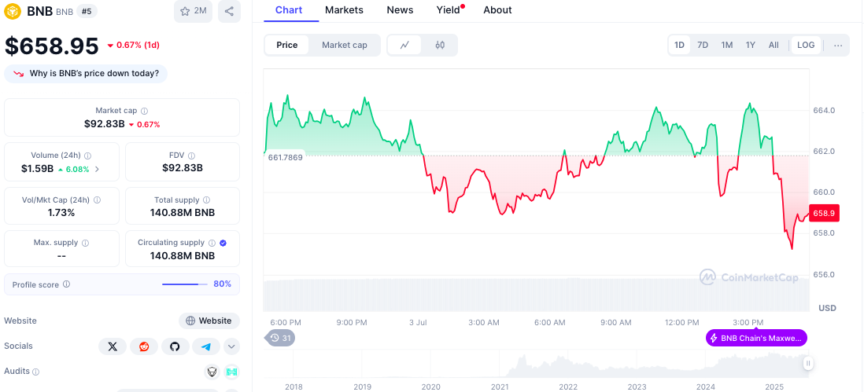The image size is (864, 392).
Task: Click the Audits info icon
Action: point(36,372)
